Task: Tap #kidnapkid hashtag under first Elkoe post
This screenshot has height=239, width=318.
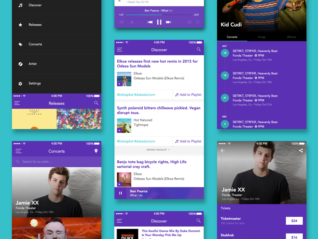Action: (x=125, y=95)
